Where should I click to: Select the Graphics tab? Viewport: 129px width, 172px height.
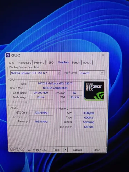tap(63, 62)
